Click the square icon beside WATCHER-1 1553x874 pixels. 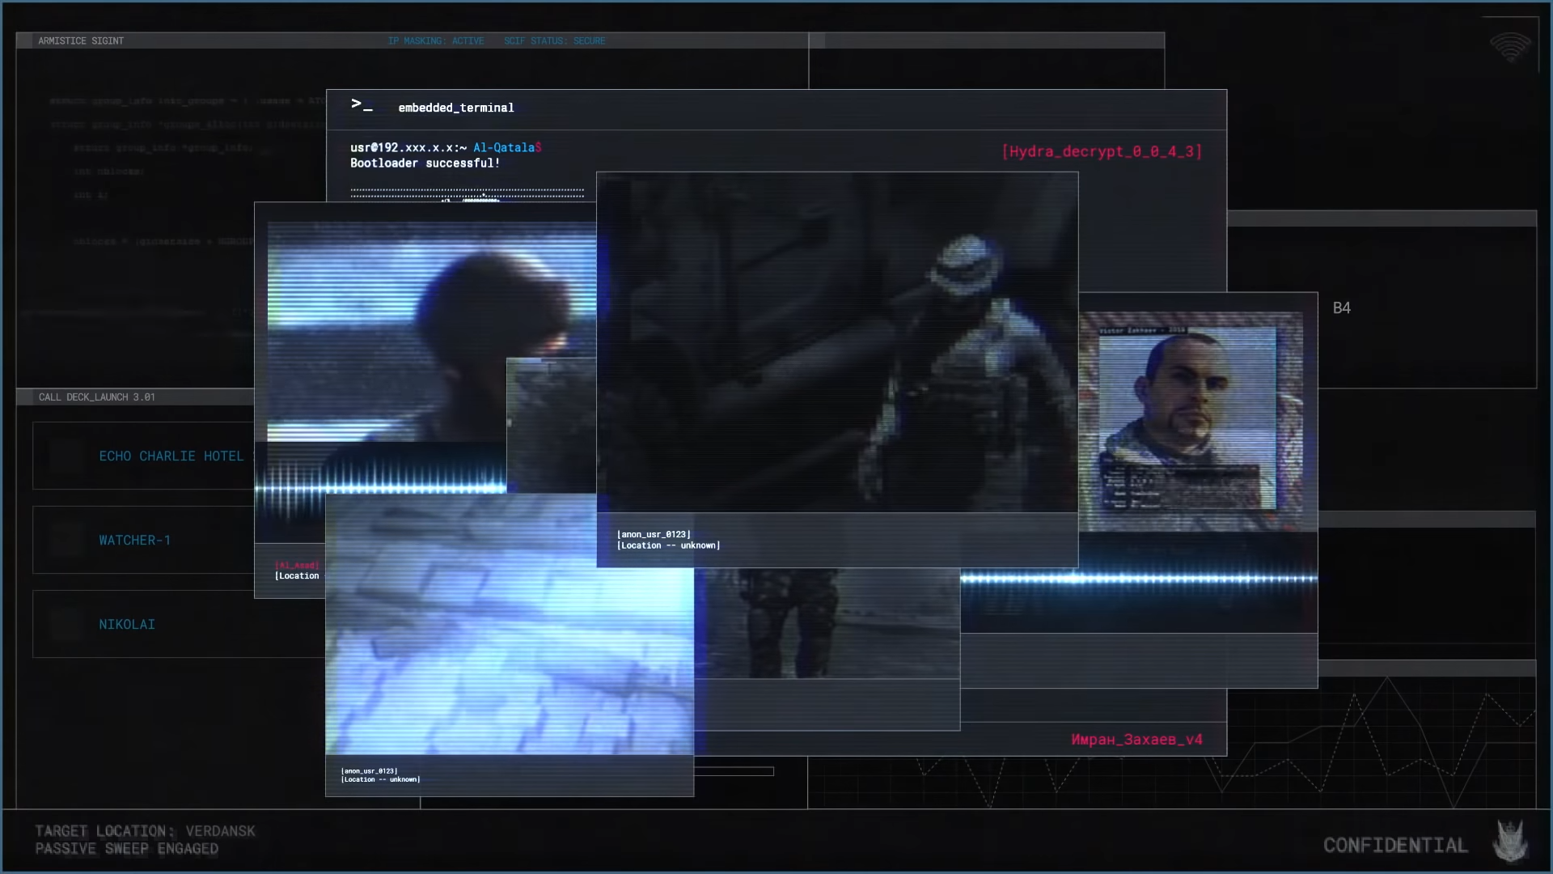(66, 541)
